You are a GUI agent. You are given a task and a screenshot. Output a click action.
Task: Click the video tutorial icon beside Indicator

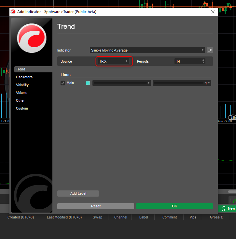pyautogui.click(x=210, y=50)
